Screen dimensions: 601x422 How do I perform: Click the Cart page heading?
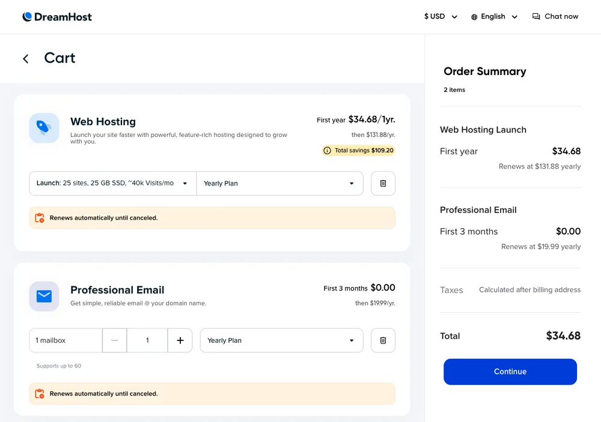59,58
